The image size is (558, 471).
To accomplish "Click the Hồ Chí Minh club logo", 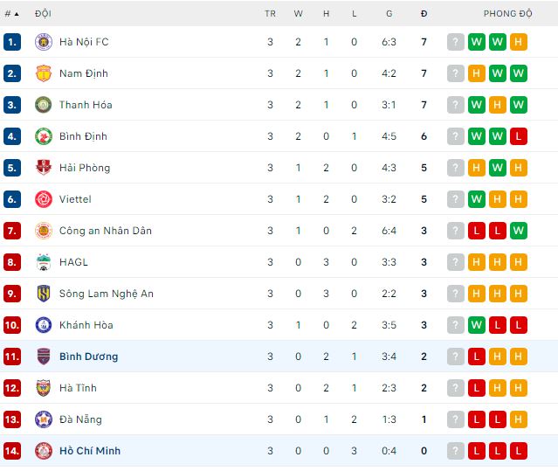I will tap(43, 451).
